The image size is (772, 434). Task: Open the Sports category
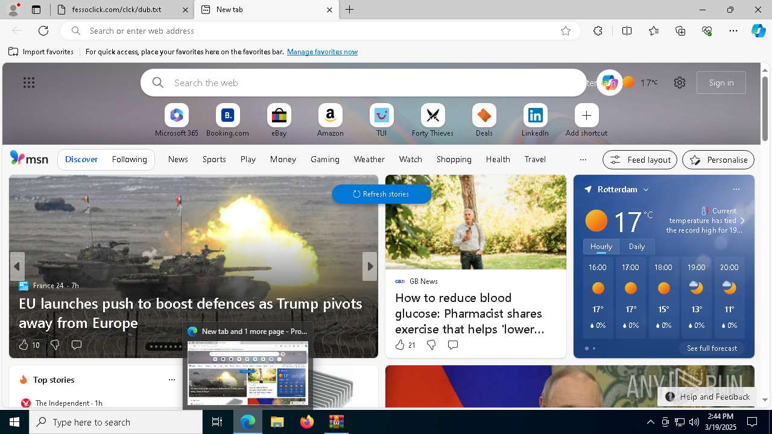coord(214,159)
